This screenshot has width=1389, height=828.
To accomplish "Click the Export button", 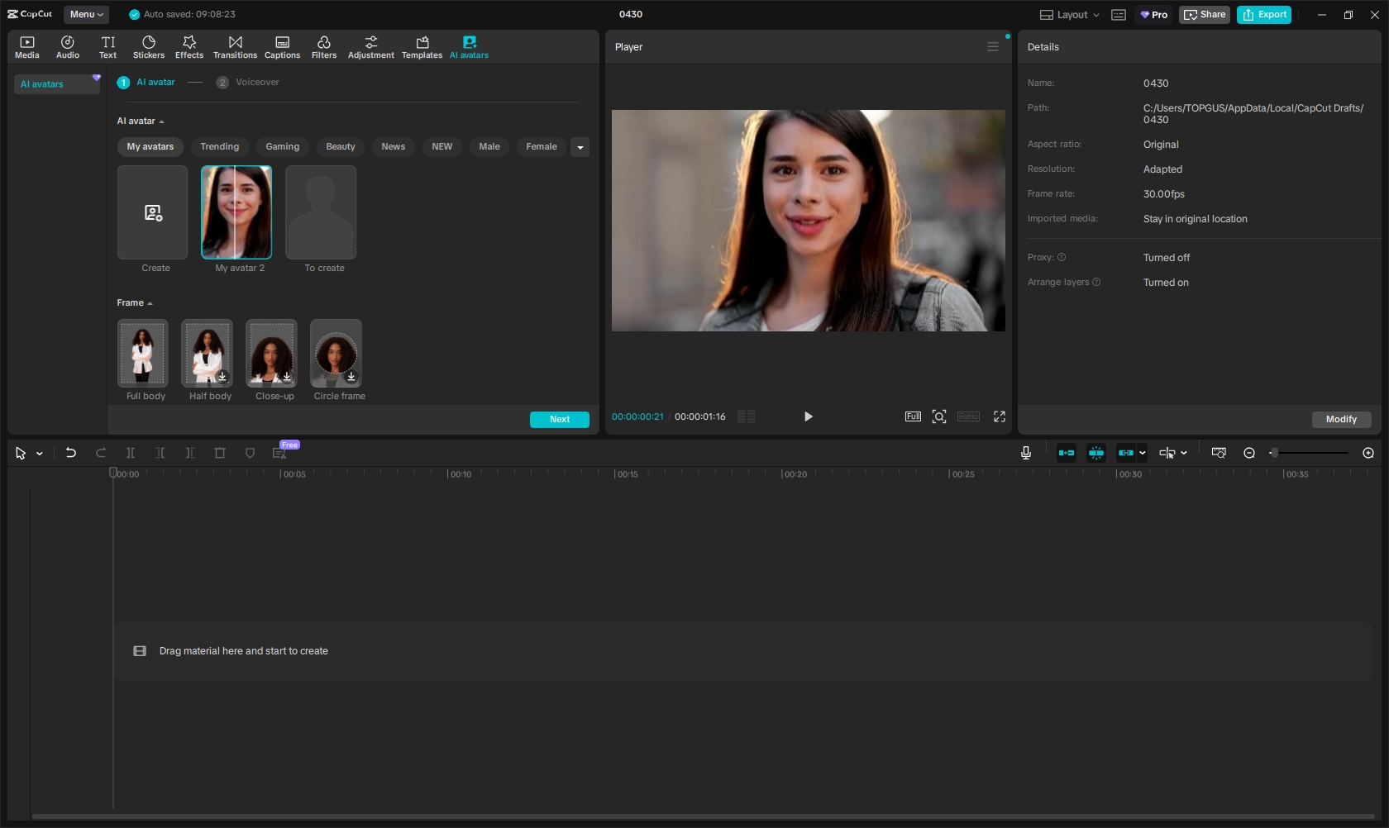I will pyautogui.click(x=1263, y=15).
